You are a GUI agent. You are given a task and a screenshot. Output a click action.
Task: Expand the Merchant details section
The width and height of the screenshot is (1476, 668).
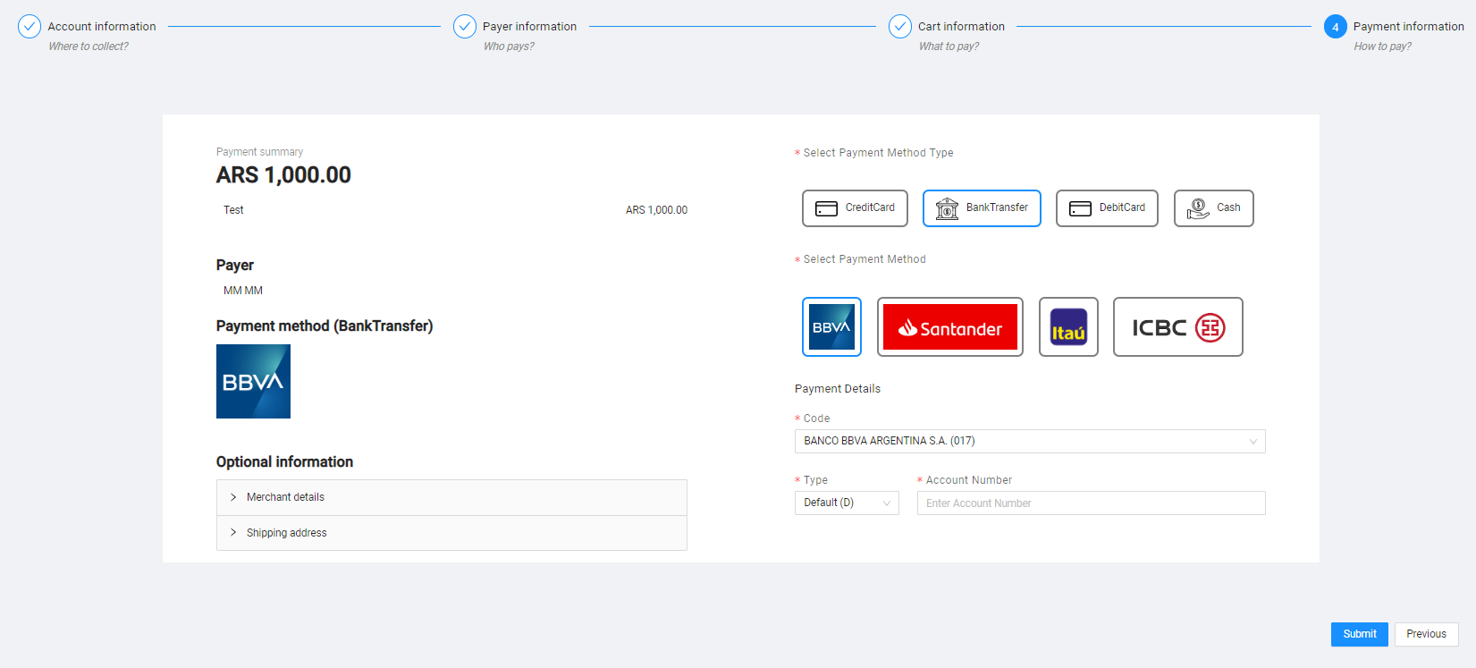[x=451, y=497]
